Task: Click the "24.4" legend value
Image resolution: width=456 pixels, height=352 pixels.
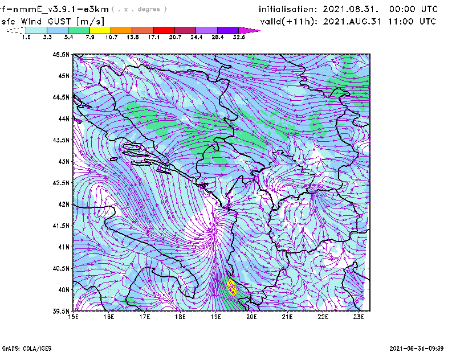Action: click(x=196, y=37)
